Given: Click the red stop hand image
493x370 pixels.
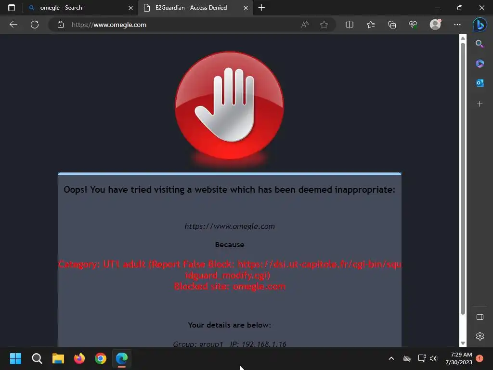Looking at the screenshot, I should tap(230, 106).
